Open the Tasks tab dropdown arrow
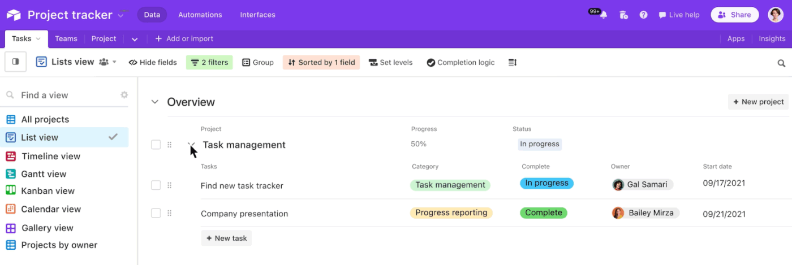The width and height of the screenshot is (792, 265). coord(38,39)
